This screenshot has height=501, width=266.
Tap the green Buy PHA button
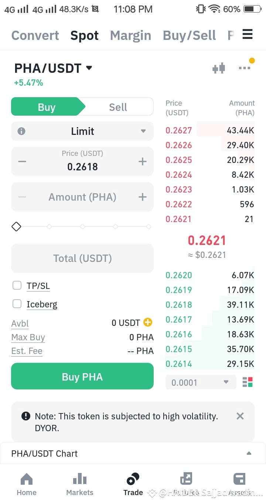click(x=82, y=376)
